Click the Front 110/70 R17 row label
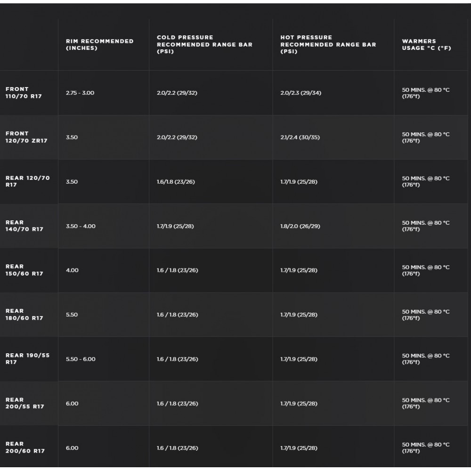 [24, 92]
